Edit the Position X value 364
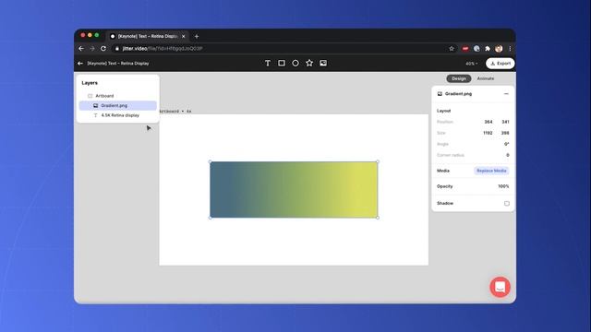The height and width of the screenshot is (332, 591). click(x=488, y=122)
